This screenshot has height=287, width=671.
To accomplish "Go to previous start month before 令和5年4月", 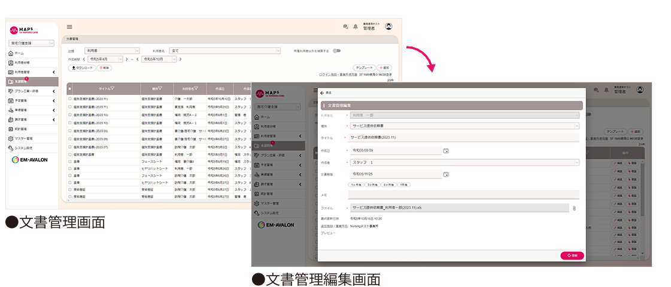I will click(x=84, y=59).
